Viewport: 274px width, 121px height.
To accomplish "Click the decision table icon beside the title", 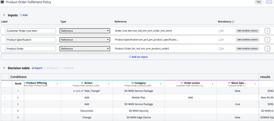I will click(2, 2).
